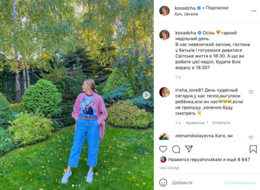Viewport: 260px width, 190px height.
Task: Share post with paper plane icon
Action: [x=189, y=149]
